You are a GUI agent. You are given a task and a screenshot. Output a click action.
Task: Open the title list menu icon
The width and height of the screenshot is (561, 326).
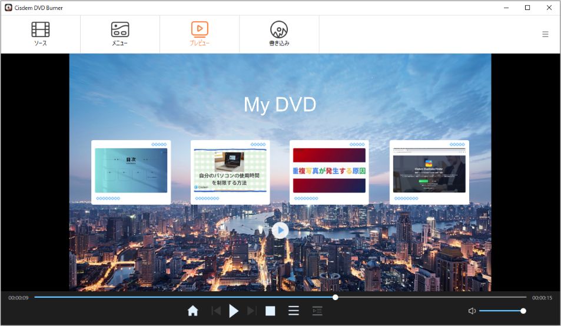coord(294,311)
